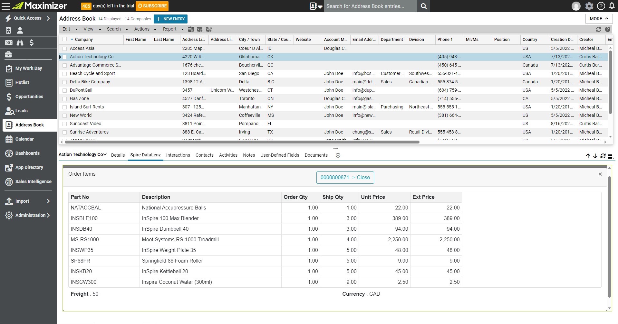Check the Access Asia row checkbox

coord(65,49)
